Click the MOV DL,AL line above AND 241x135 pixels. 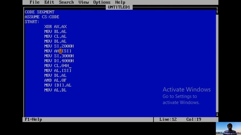[55, 75]
